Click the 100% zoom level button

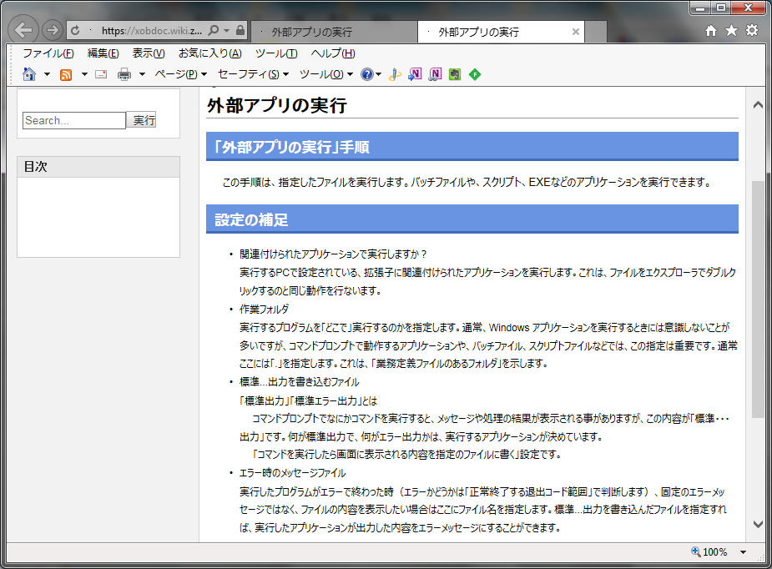click(x=709, y=552)
